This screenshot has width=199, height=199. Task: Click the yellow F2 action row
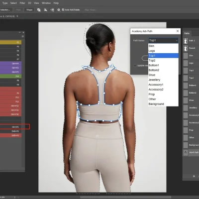point(10,42)
